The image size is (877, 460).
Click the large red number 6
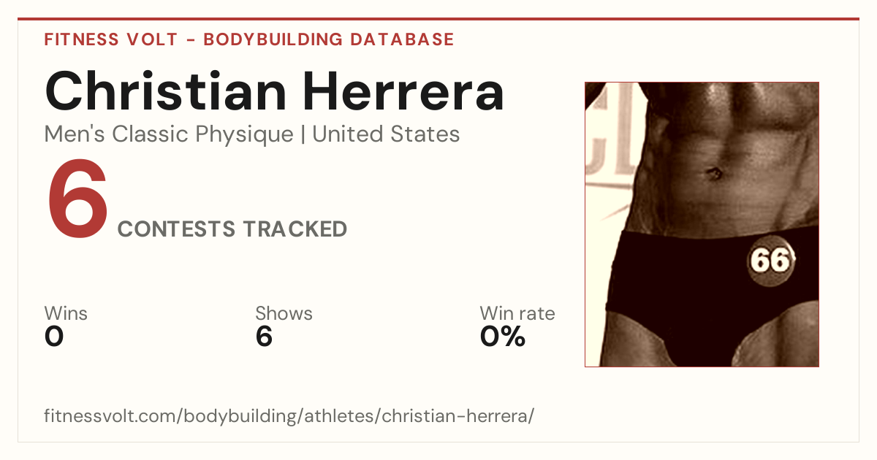(77, 199)
